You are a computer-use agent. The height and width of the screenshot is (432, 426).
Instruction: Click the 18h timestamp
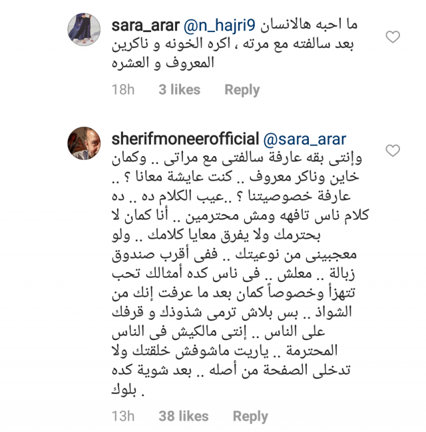pyautogui.click(x=122, y=89)
